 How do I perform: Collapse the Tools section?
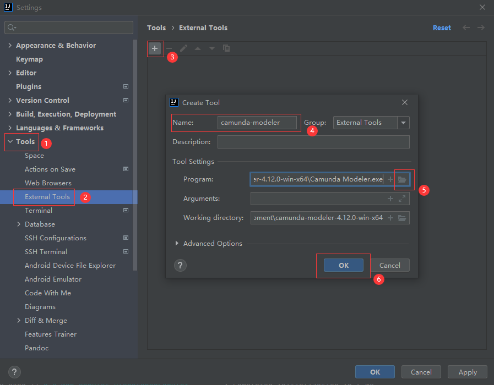[x=10, y=141]
